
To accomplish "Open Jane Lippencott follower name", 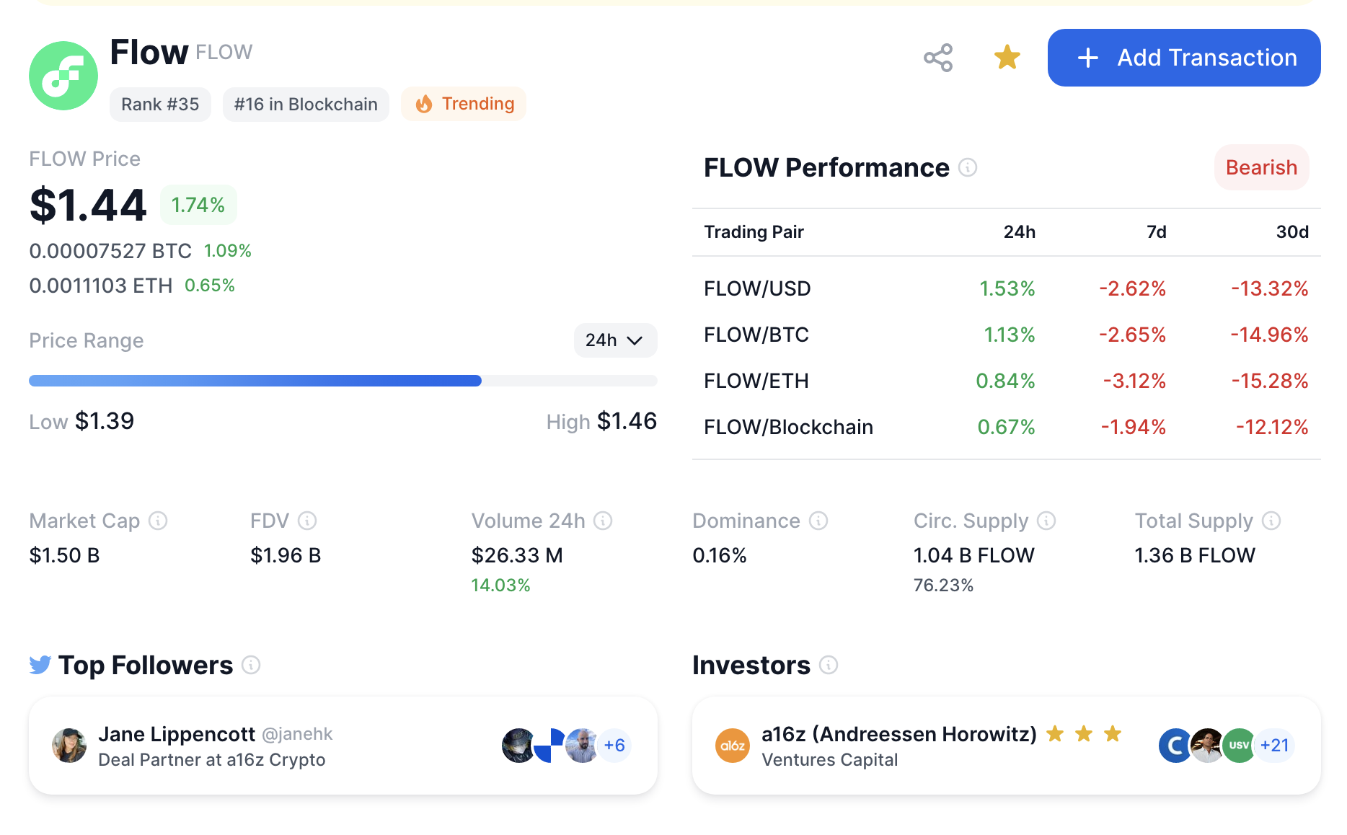I will click(177, 734).
